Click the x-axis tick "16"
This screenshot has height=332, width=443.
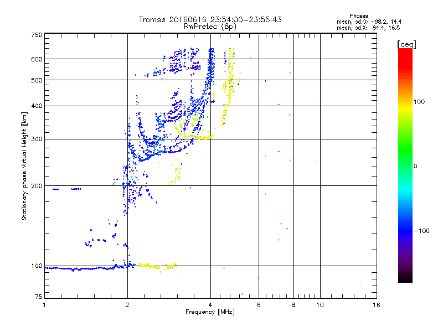pos(377,305)
